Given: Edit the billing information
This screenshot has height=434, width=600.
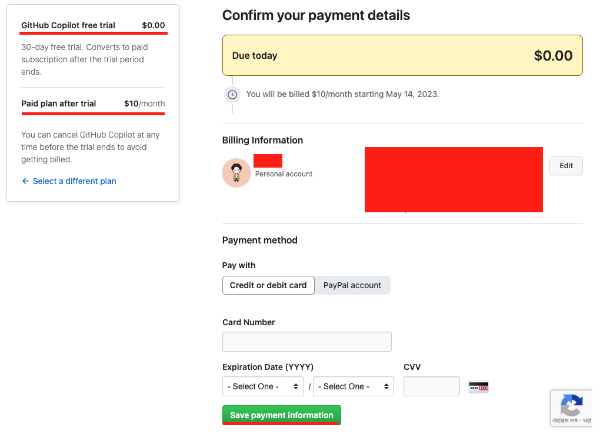Looking at the screenshot, I should point(566,166).
